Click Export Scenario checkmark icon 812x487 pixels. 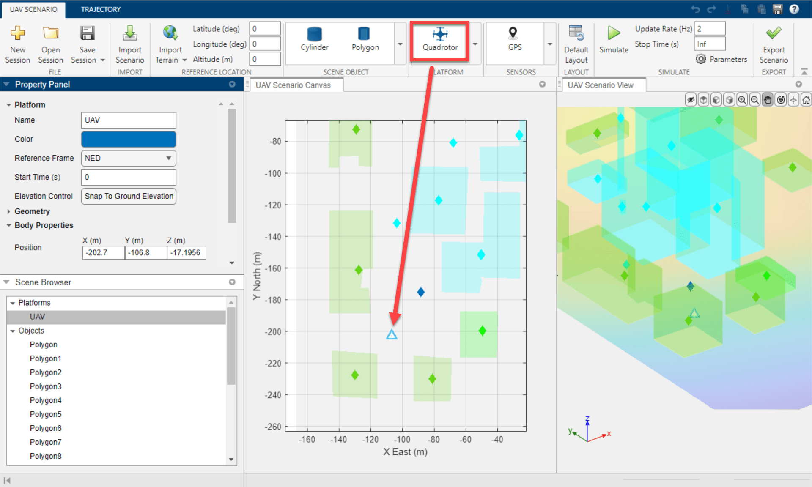pos(773,33)
